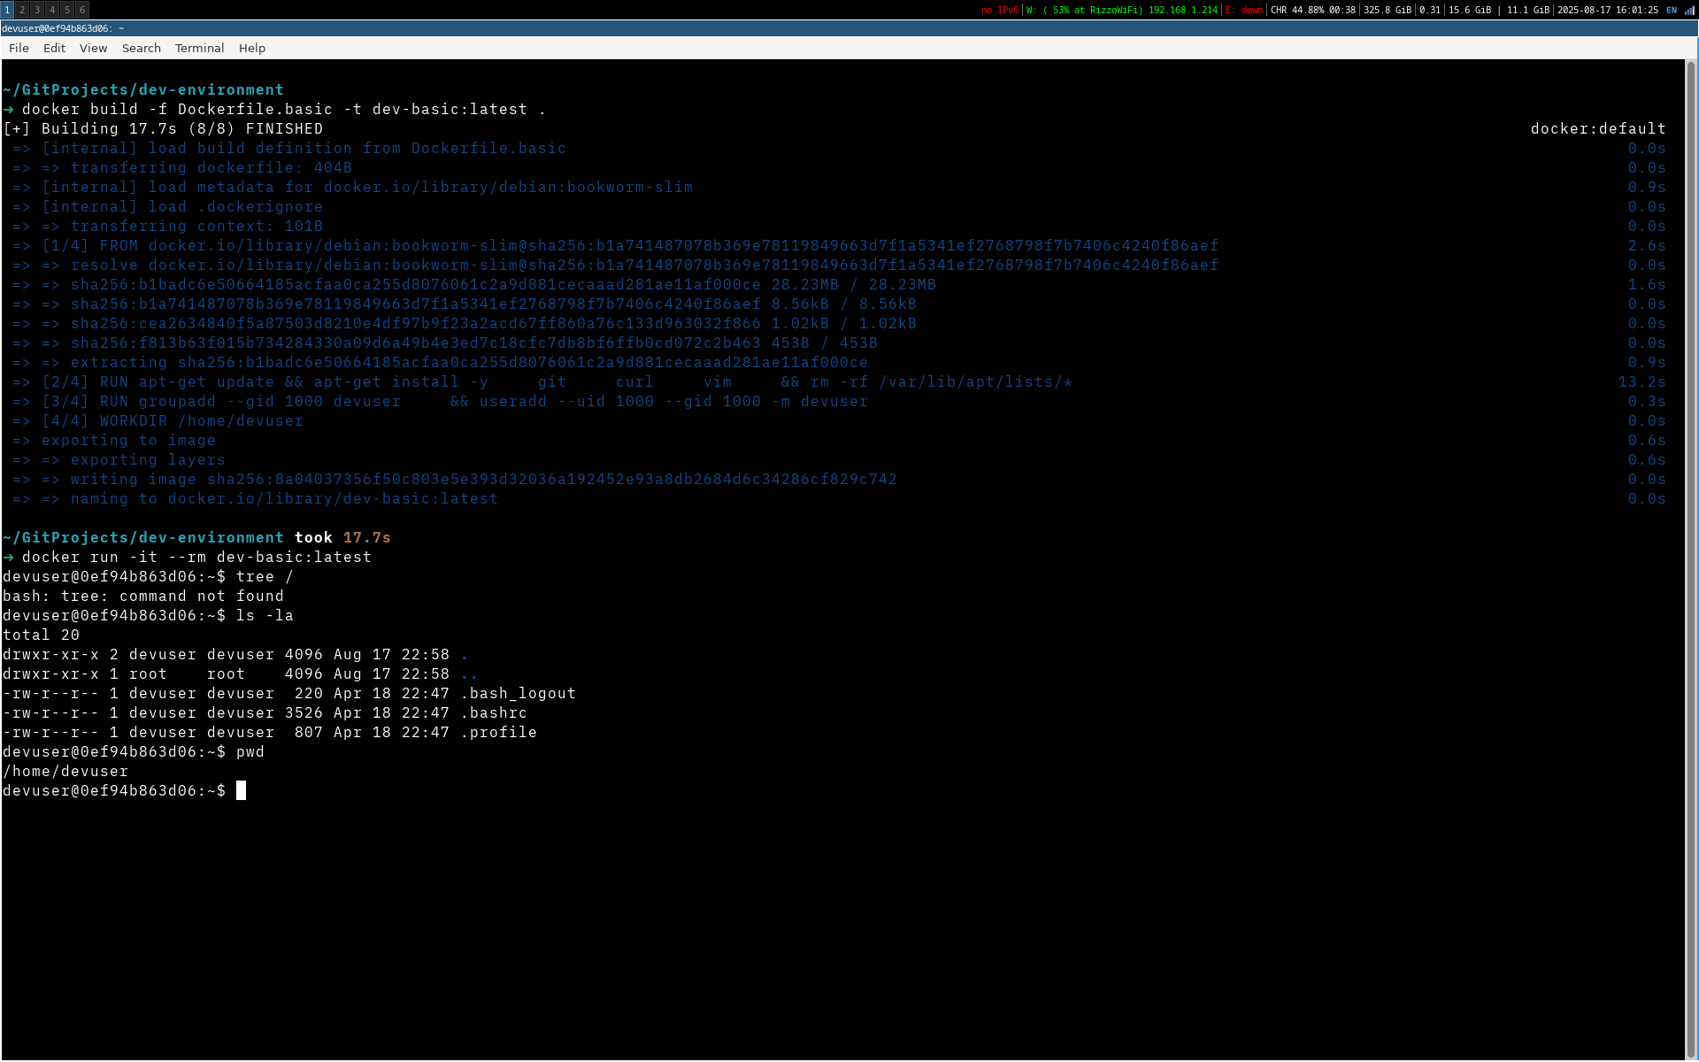The image size is (1699, 1062).
Task: Click the network signal icon in status bar
Action: [x=1689, y=10]
